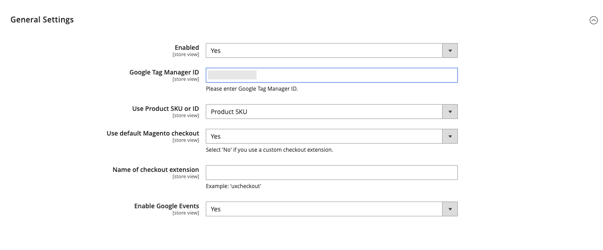Click the Enabled dropdown arrow button
Image resolution: width=603 pixels, height=250 pixels.
450,51
